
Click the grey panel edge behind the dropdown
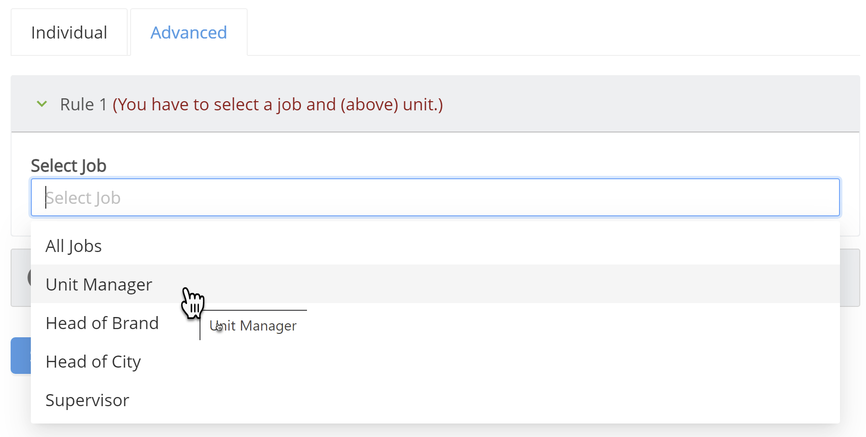[x=850, y=278]
